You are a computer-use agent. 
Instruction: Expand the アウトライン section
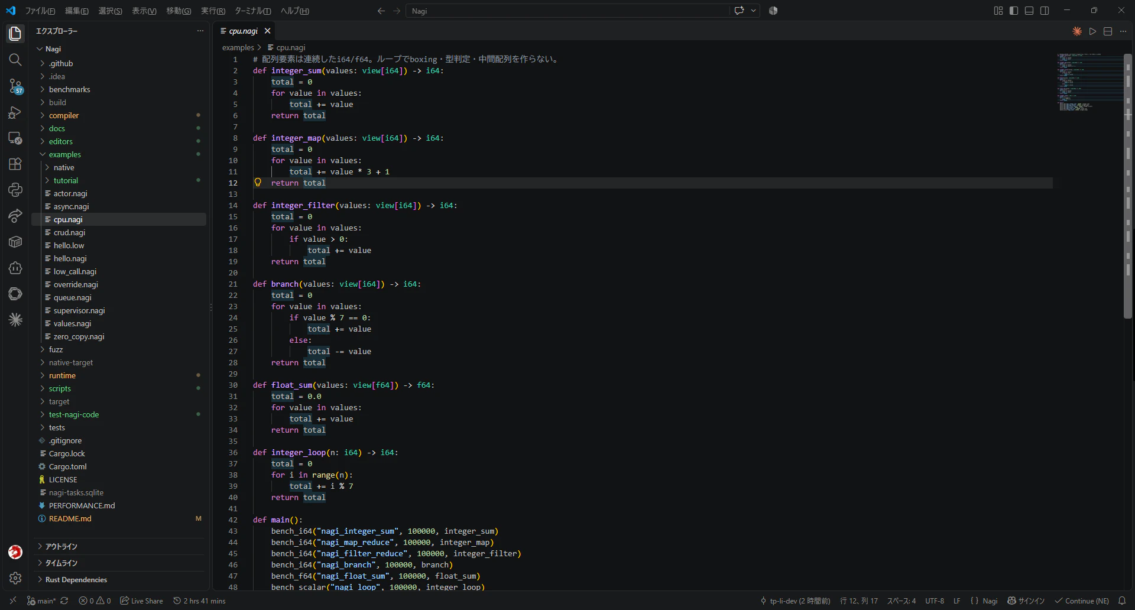tap(119, 546)
